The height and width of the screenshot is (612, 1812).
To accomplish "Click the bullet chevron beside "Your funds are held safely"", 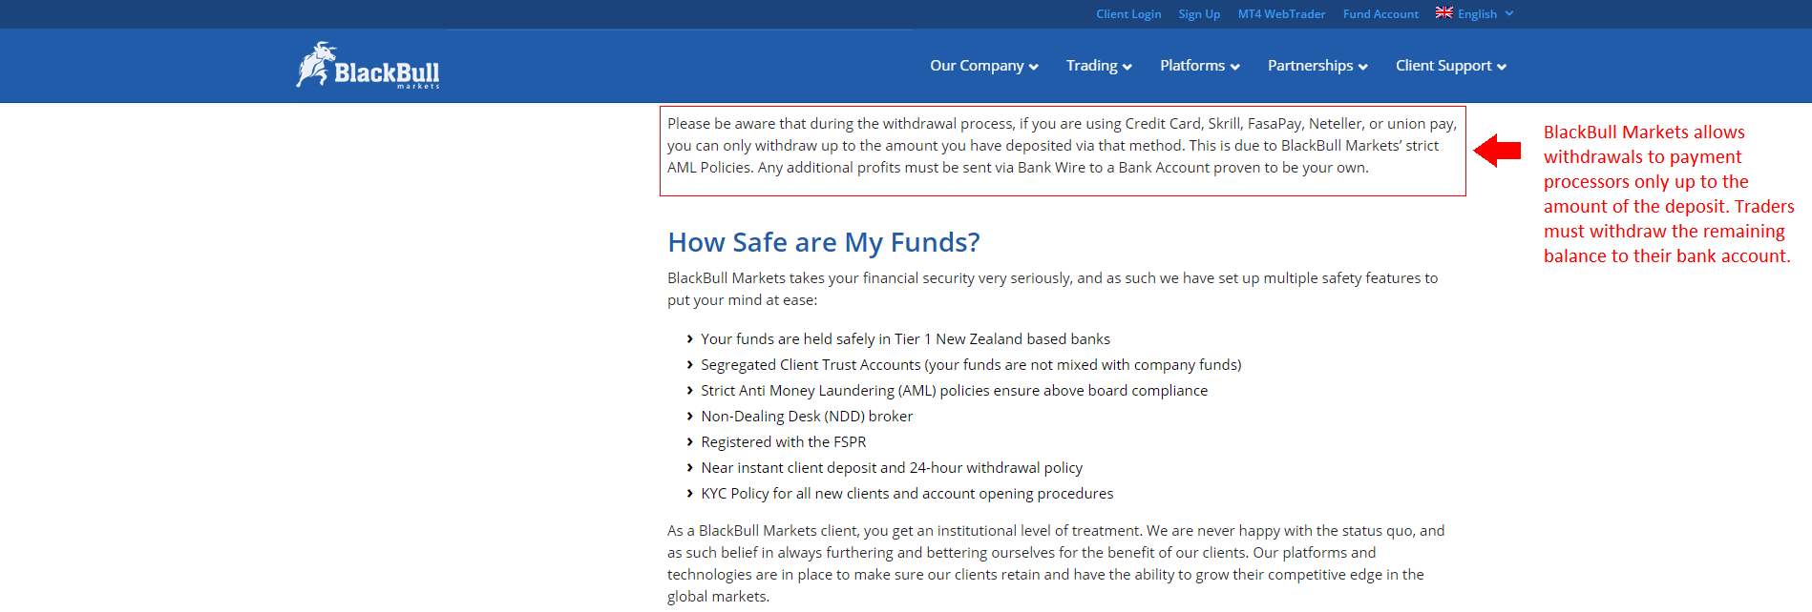I will click(x=689, y=339).
